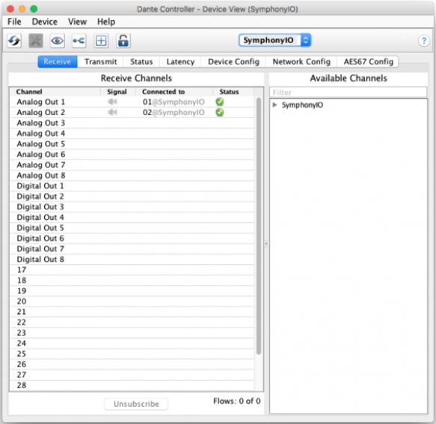Expand SymphonyIO in Available Channels
436x424 pixels.
tap(275, 105)
